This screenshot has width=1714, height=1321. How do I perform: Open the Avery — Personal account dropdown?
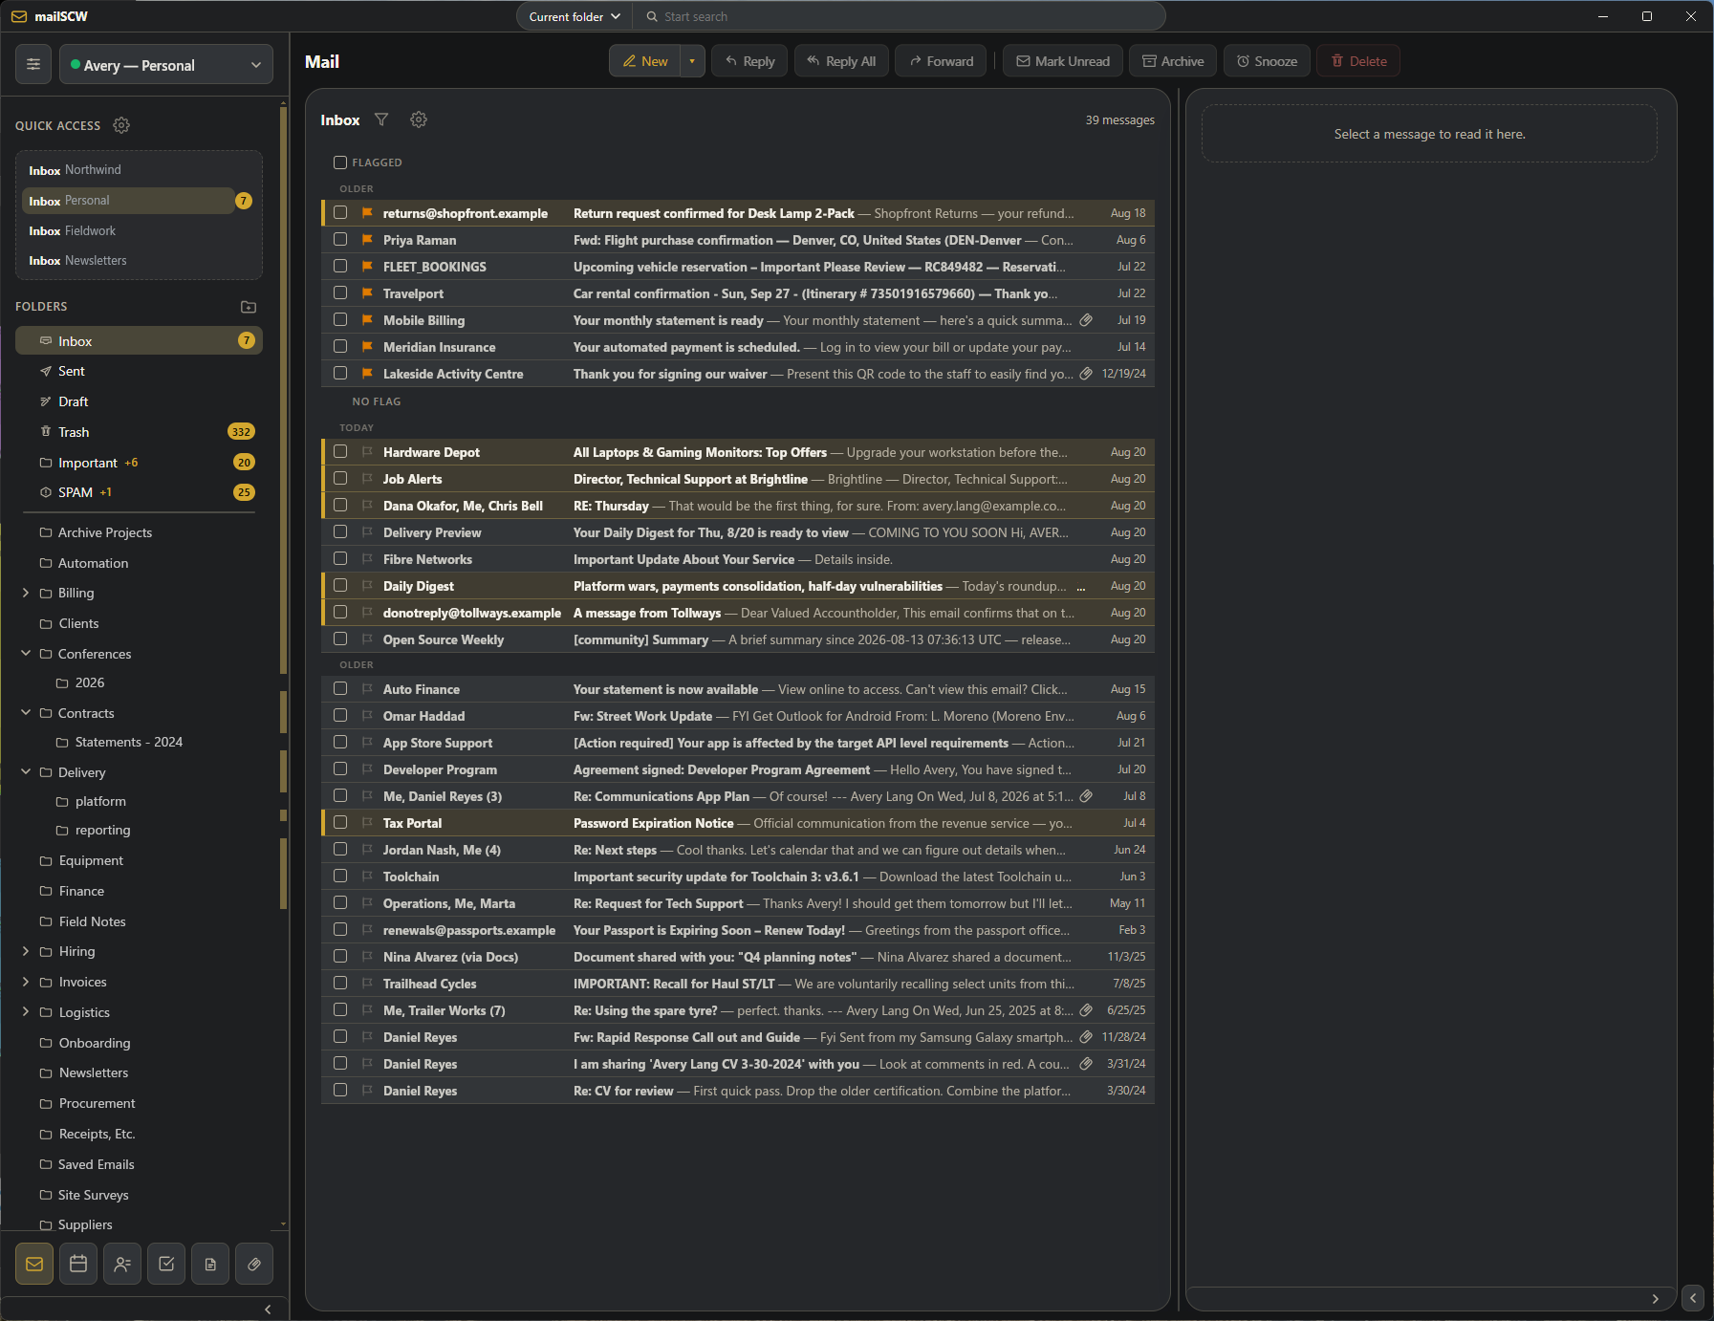166,65
